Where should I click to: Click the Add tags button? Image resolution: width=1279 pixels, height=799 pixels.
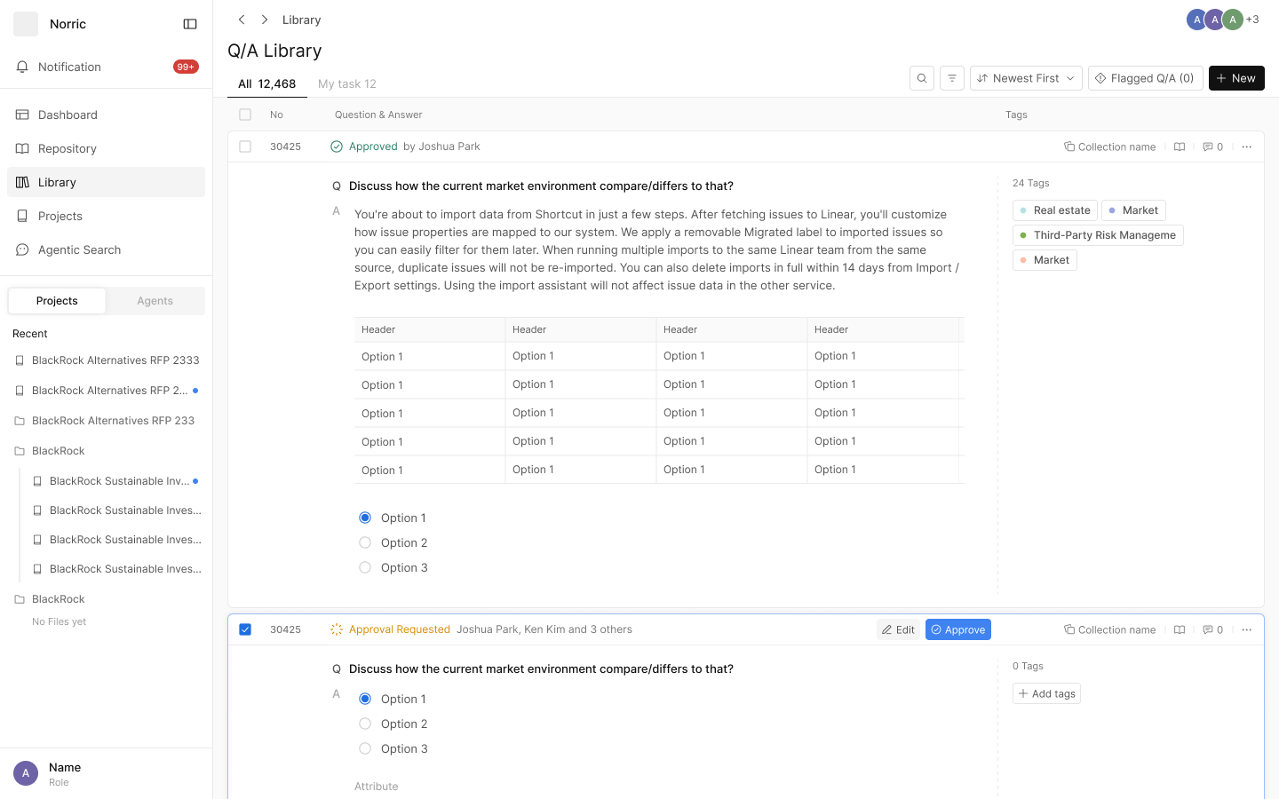[1046, 693]
